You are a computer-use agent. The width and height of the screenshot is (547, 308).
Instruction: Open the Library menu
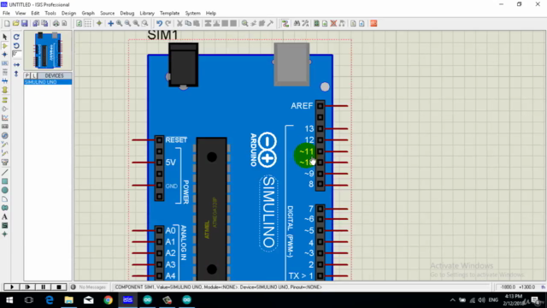pos(147,14)
